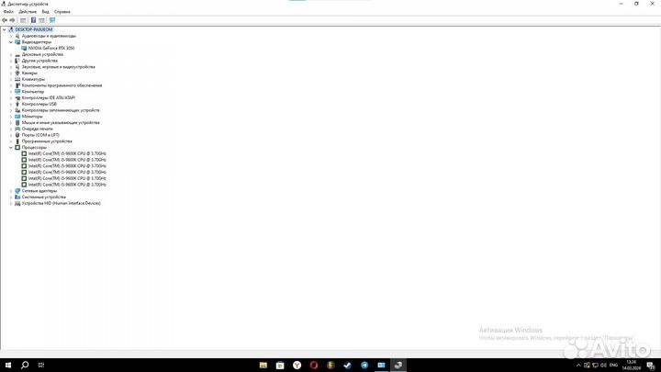Expand Другие устройства arrow

tap(11, 61)
